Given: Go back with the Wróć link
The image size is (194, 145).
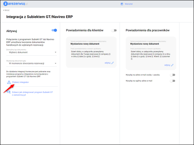Looking at the screenshot, I should (x=6, y=10).
